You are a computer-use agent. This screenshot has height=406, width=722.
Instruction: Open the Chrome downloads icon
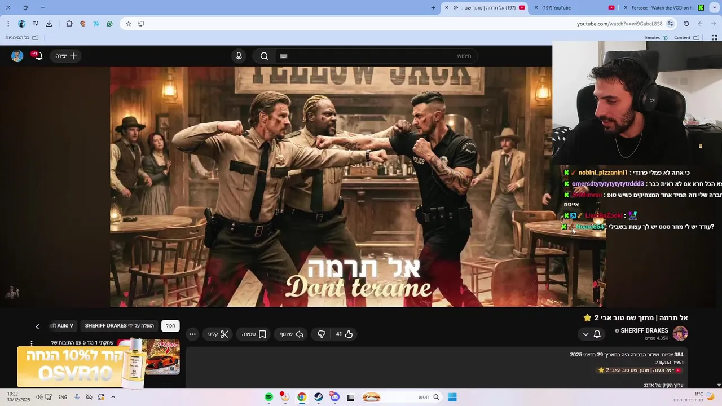(49, 24)
